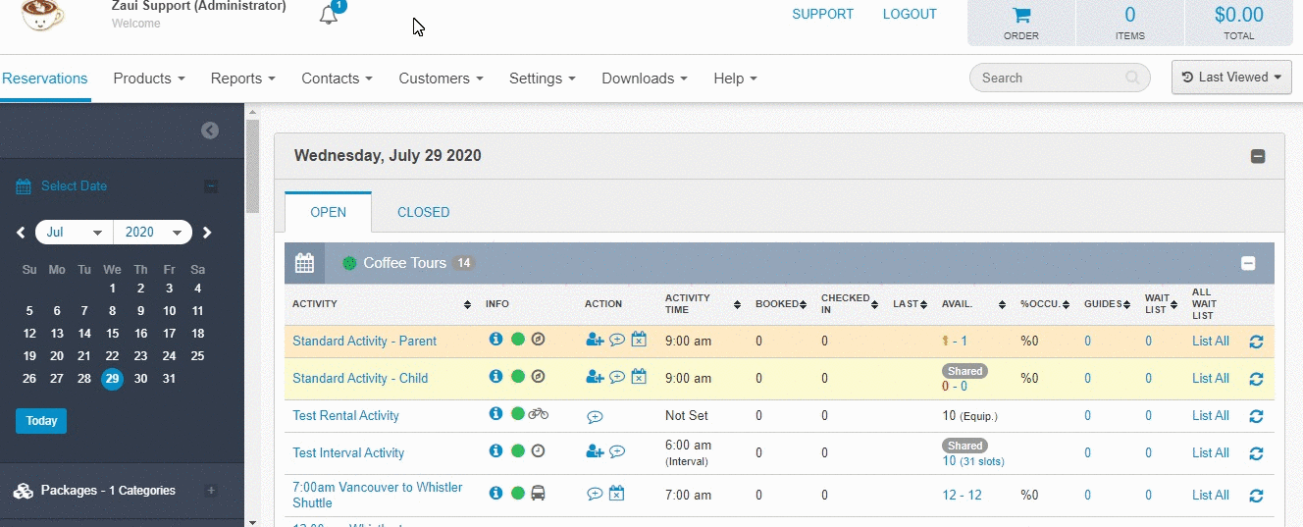
Task: Add guest icon for Test Interval Activity
Action: (595, 451)
